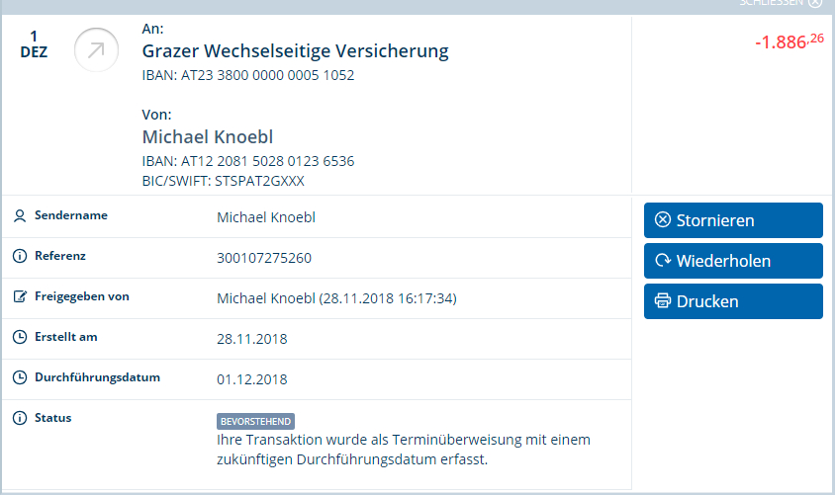The width and height of the screenshot is (837, 495).
Task: Click the 1 DEZ date label
Action: [x=34, y=44]
